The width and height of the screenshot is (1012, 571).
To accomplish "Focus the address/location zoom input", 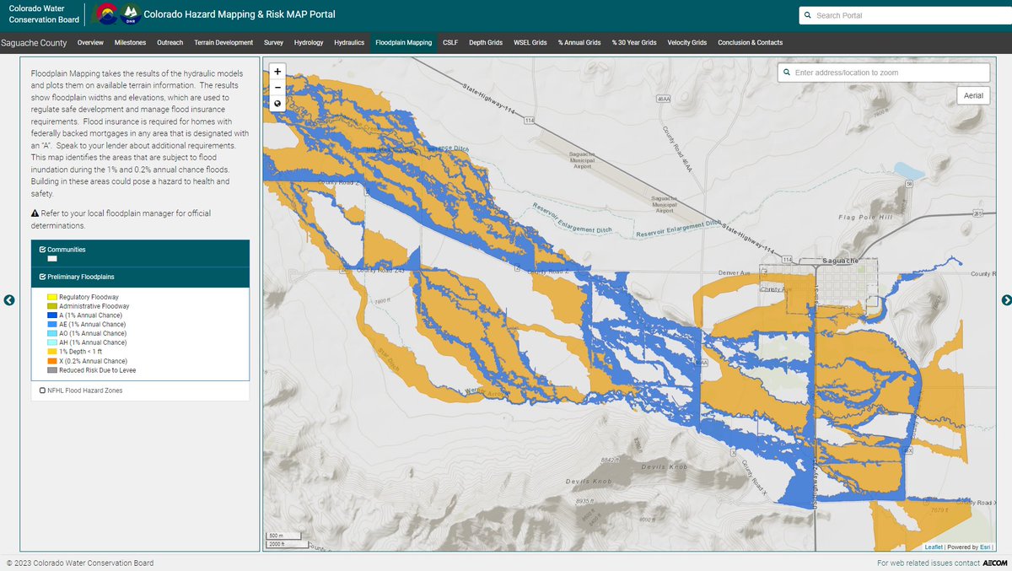I will (x=883, y=73).
